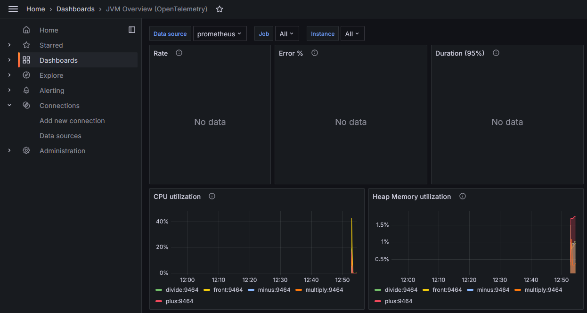587x313 pixels.
Task: Click the Heap Memory utilization panel title
Action: point(412,197)
